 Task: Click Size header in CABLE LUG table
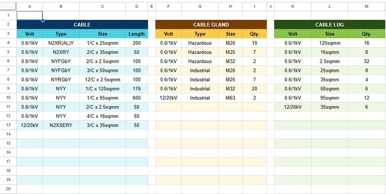[x=330, y=34]
